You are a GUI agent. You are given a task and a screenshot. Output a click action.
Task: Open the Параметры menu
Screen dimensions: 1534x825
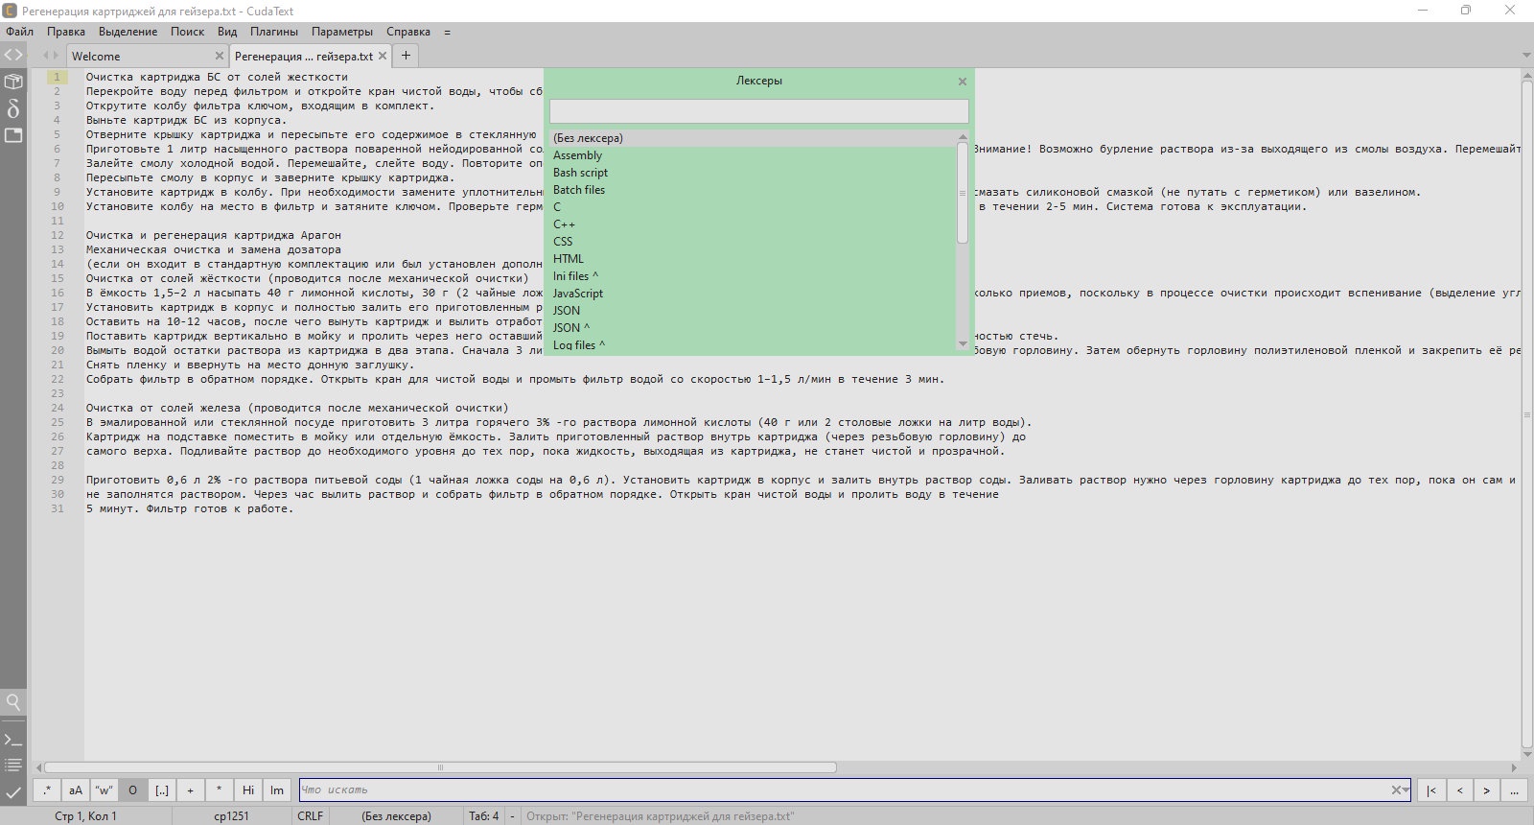tap(342, 32)
